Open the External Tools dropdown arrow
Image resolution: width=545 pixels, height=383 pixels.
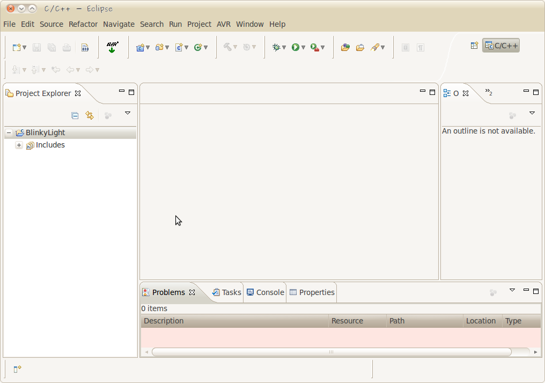(x=322, y=48)
